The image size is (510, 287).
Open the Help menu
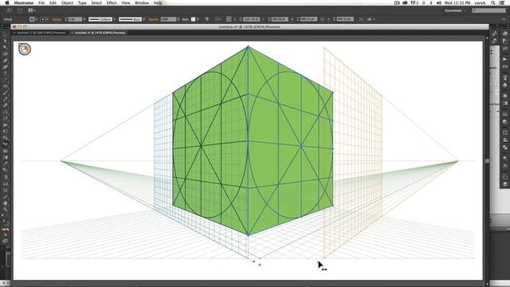click(158, 3)
